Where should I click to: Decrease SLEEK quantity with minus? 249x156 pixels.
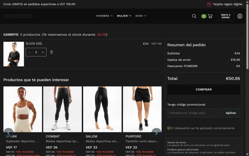pyautogui.click(x=30, y=52)
